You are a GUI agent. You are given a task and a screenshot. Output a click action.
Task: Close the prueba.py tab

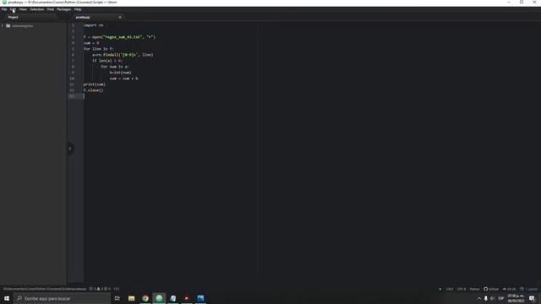tap(120, 17)
